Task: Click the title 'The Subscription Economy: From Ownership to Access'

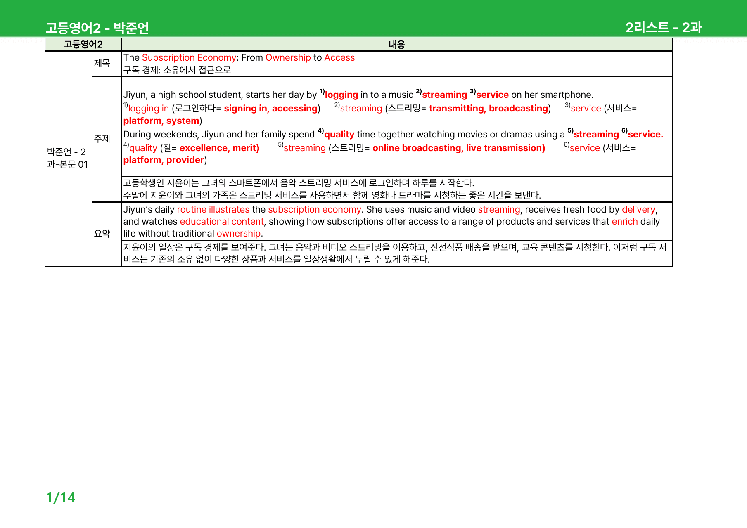Action: click(x=239, y=57)
